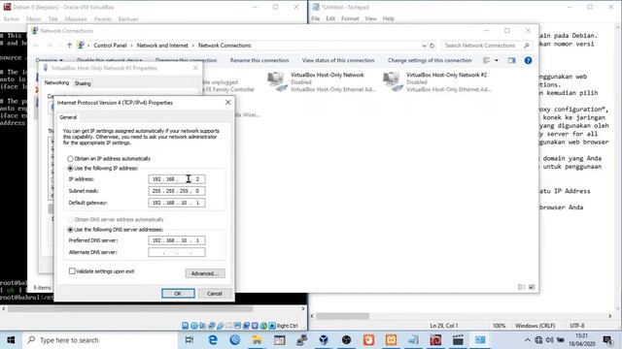Tick Validate settings upon exit checkbox
This screenshot has width=622, height=349.
tap(72, 271)
